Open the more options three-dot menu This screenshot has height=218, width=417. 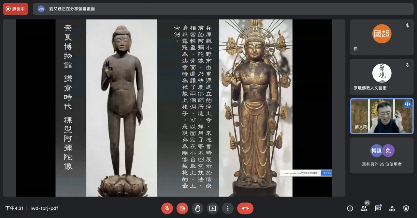pyautogui.click(x=228, y=208)
